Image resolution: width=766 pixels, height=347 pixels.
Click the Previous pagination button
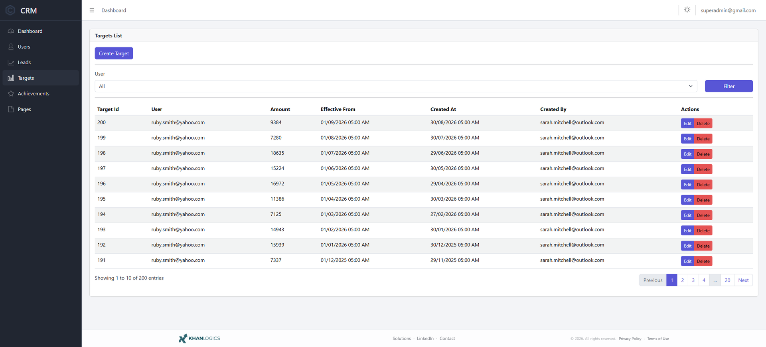pos(653,280)
